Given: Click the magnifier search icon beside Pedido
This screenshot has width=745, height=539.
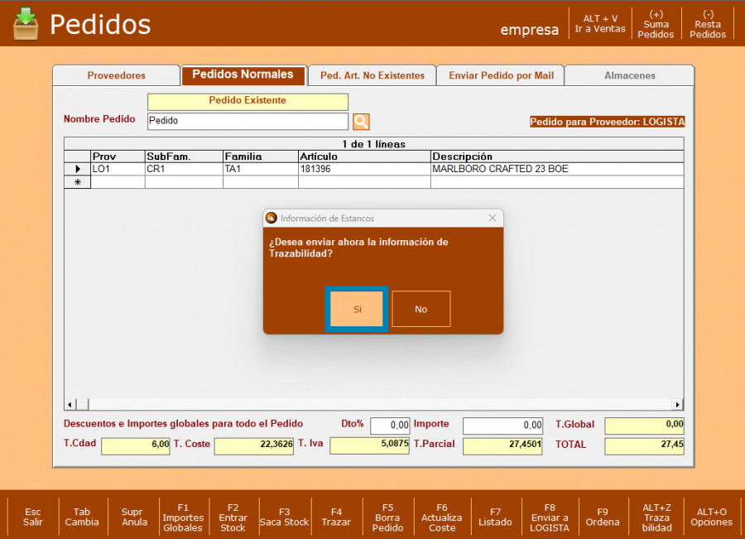Looking at the screenshot, I should (361, 122).
